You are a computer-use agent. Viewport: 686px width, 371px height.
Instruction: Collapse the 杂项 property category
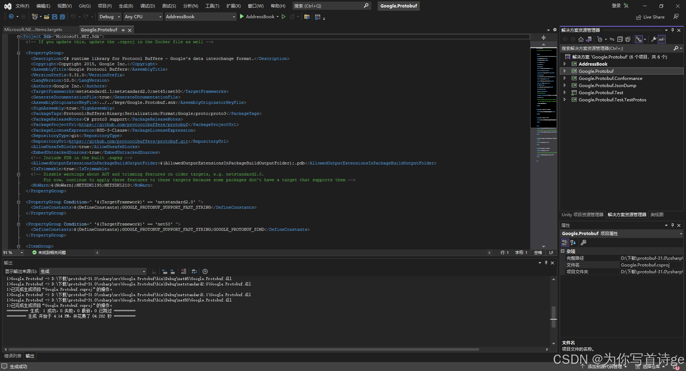[563, 251]
